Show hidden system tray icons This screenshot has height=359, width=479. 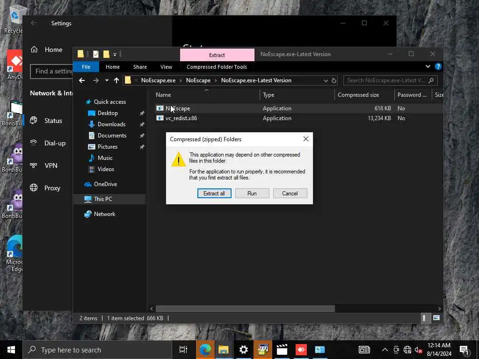click(385, 350)
